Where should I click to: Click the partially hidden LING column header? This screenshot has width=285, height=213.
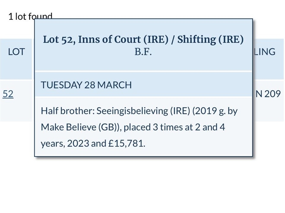coord(265,52)
